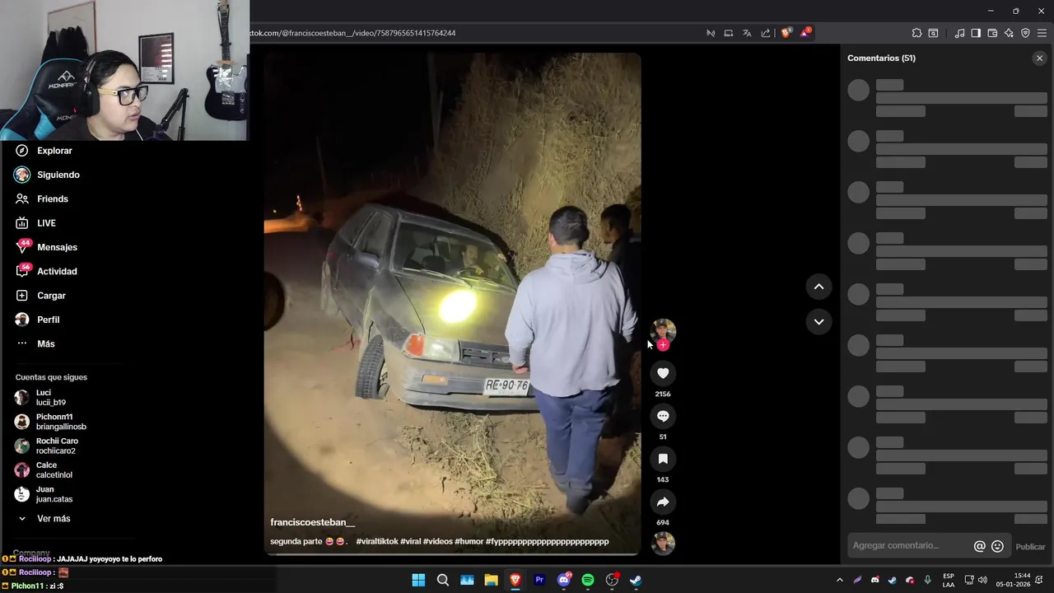Open the Windows Start menu
This screenshot has width=1054, height=593.
418,580
